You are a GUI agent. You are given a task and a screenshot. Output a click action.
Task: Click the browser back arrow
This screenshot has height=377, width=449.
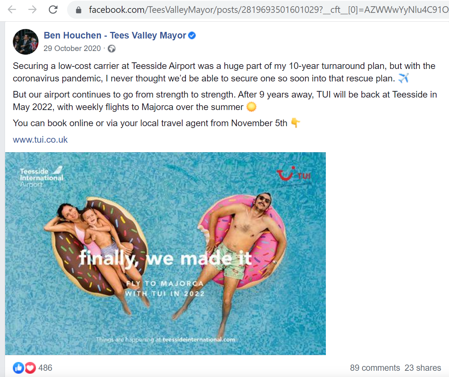click(x=12, y=10)
